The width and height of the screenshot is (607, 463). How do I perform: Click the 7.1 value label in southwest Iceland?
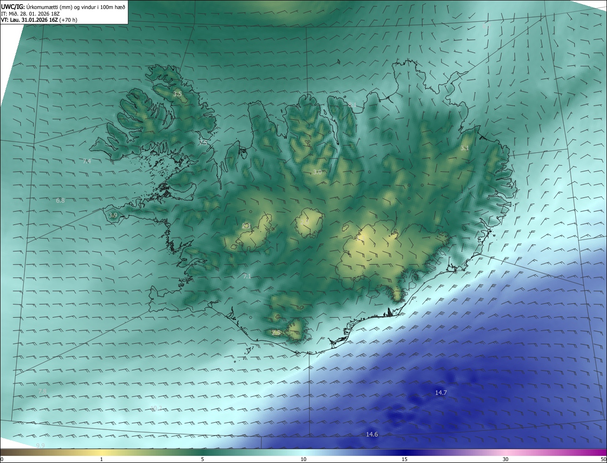[247, 276]
